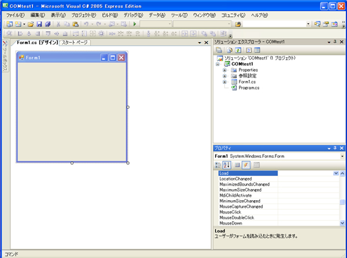Screen dimensions: 347x258
Task: Save Form1.cs with the floppy disk icon
Action: point(39,24)
